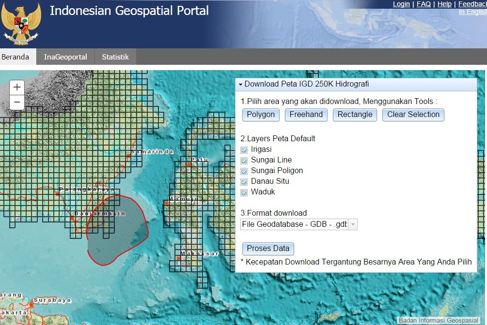Choose the Freehand selection tool
Image resolution: width=487 pixels, height=325 pixels.
[x=306, y=115]
